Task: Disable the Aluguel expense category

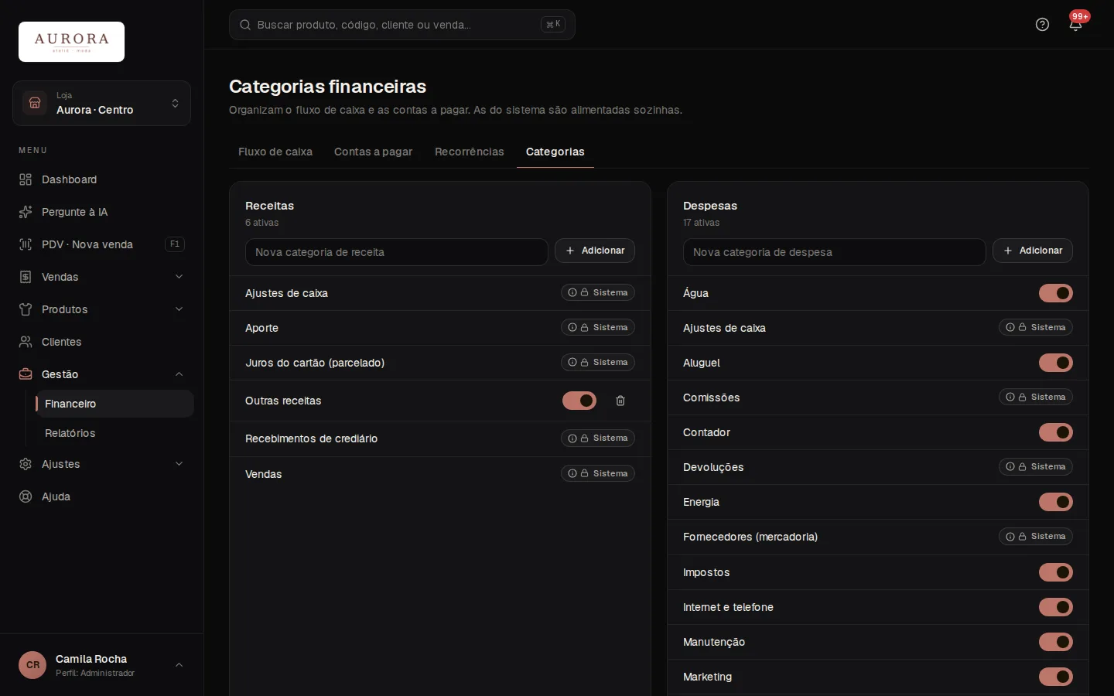Action: pyautogui.click(x=1056, y=363)
